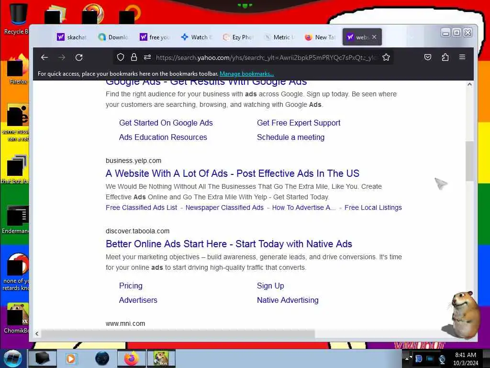
Task: Click the ChomikBox taskbar button
Action: click(161, 358)
